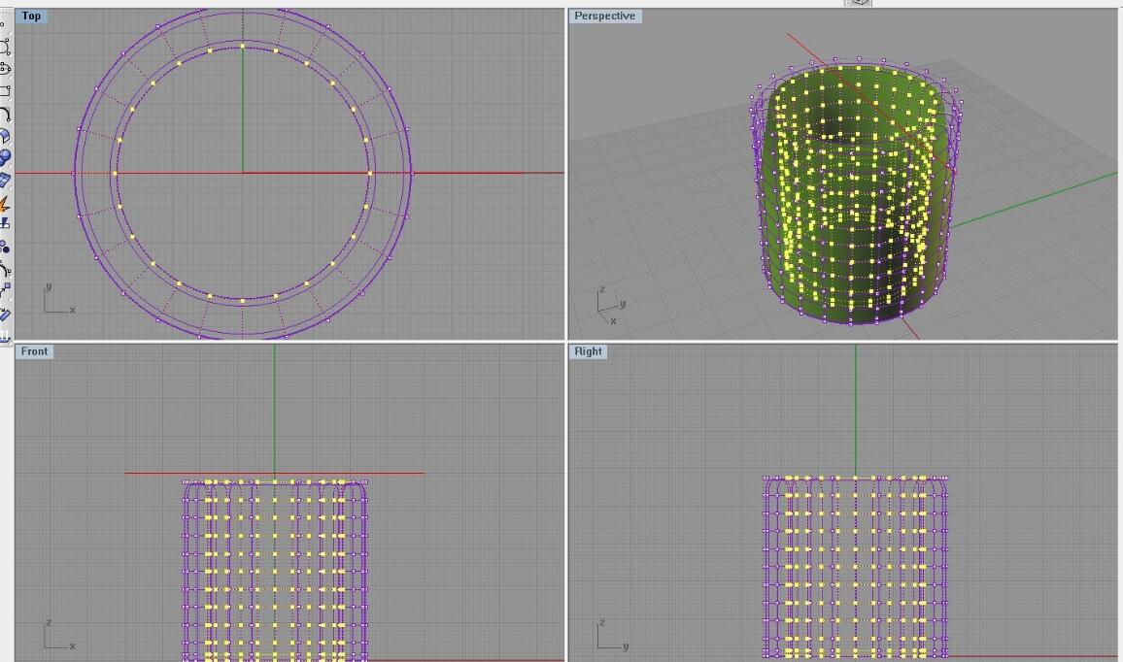1123x662 pixels.
Task: Select the Sphere solid tool
Action: (x=5, y=157)
